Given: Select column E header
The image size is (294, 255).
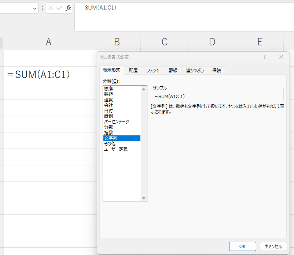Looking at the screenshot, I should pyautogui.click(x=260, y=42).
